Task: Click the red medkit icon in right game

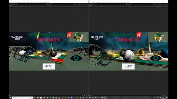Action: 139,35
